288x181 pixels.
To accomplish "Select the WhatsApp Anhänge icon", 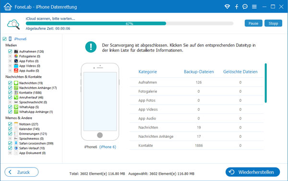I will [16, 111].
